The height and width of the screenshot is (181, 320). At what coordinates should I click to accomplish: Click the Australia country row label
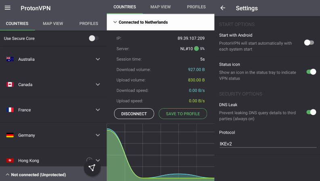coord(26,60)
